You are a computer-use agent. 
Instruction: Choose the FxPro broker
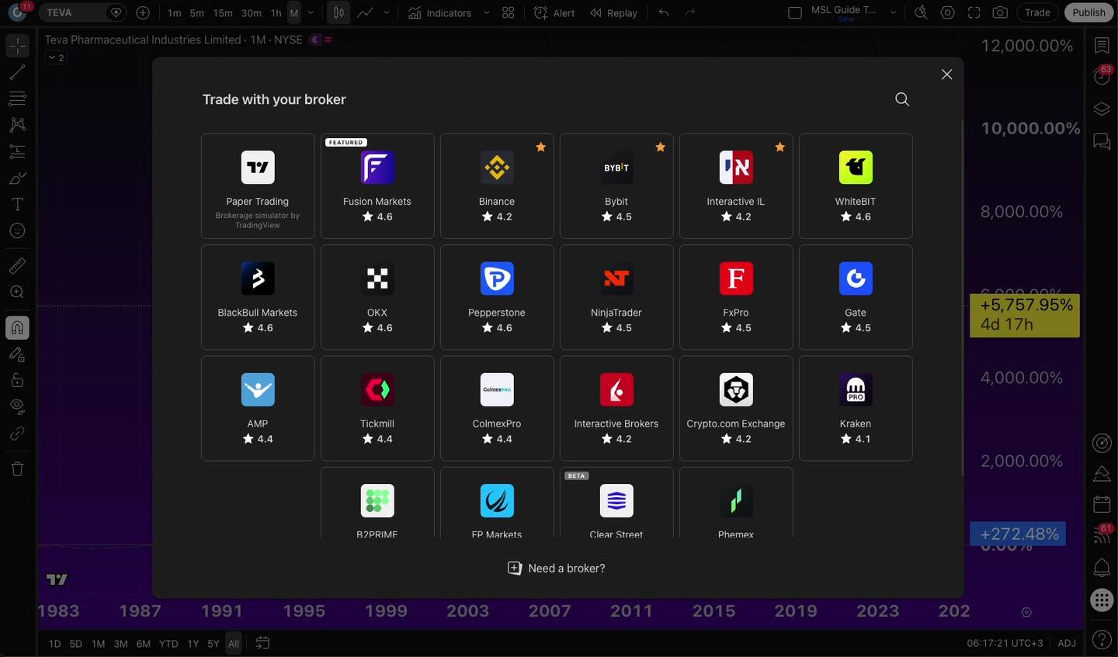point(736,297)
